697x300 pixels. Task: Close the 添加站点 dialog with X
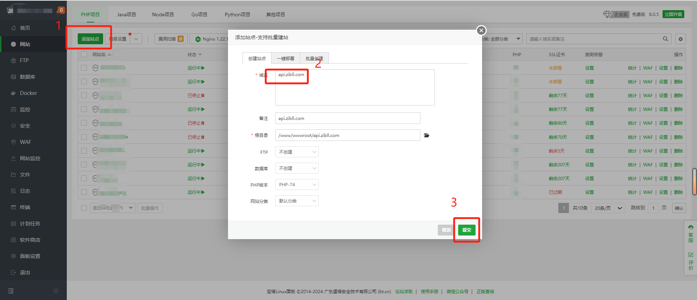(481, 30)
